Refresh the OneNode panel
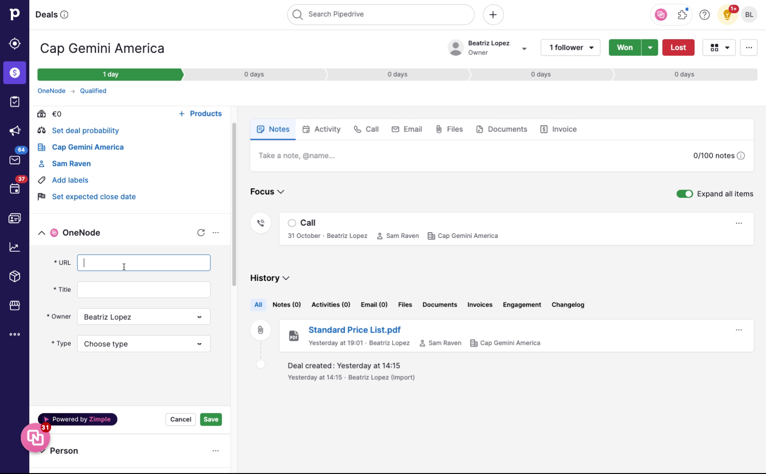The width and height of the screenshot is (766, 474). (x=201, y=233)
